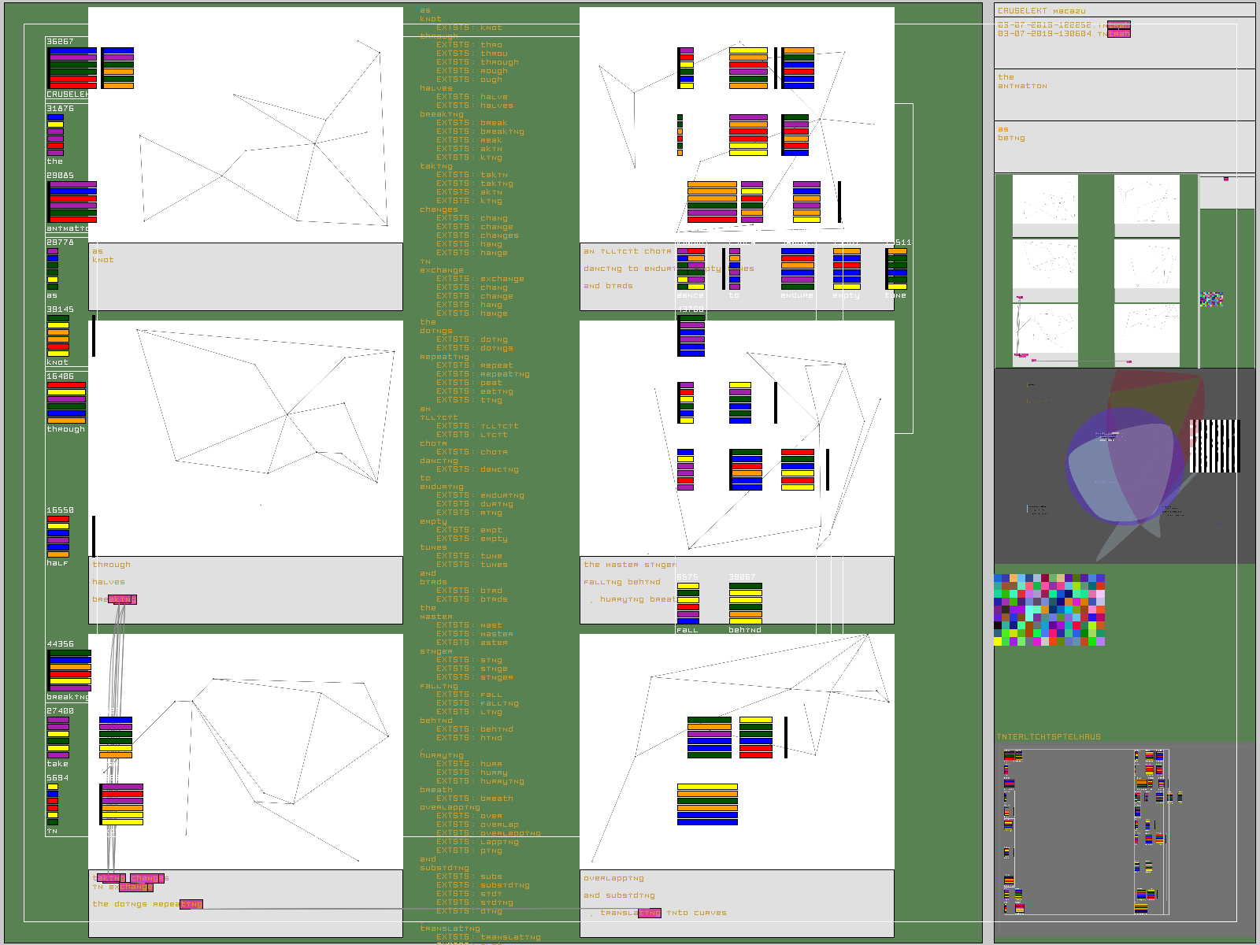The image size is (1260, 945).
Task: Select the 'take' color bar stack
Action: pos(58,737)
